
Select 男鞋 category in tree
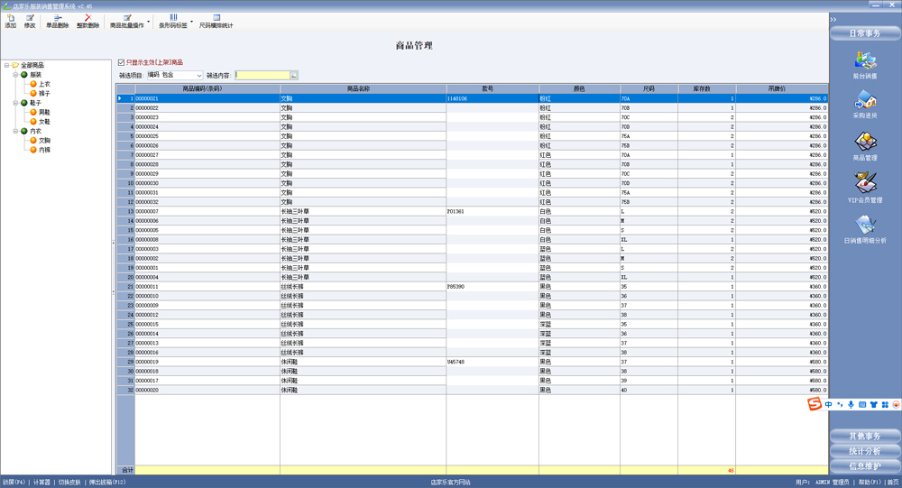click(44, 112)
